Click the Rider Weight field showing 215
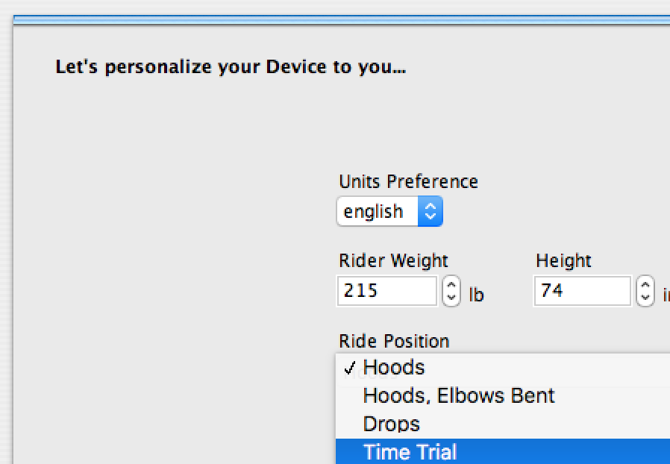This screenshot has height=464, width=670. tap(386, 291)
